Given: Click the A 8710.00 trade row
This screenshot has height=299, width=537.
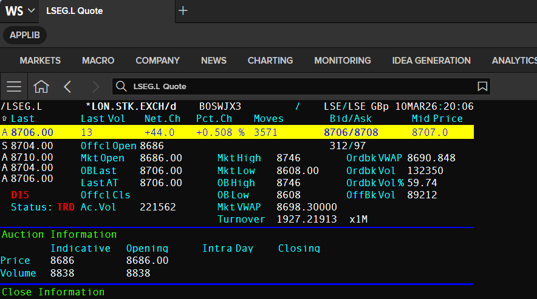Looking at the screenshot, I should [x=27, y=157].
